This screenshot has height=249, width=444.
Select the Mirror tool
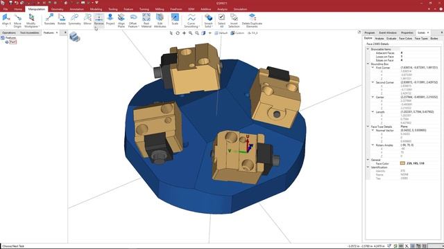point(87,20)
